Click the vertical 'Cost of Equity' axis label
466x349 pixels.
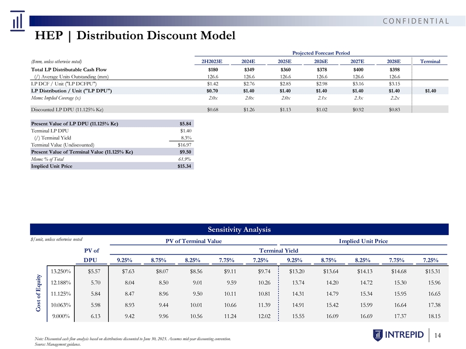pyautogui.click(x=38, y=293)
